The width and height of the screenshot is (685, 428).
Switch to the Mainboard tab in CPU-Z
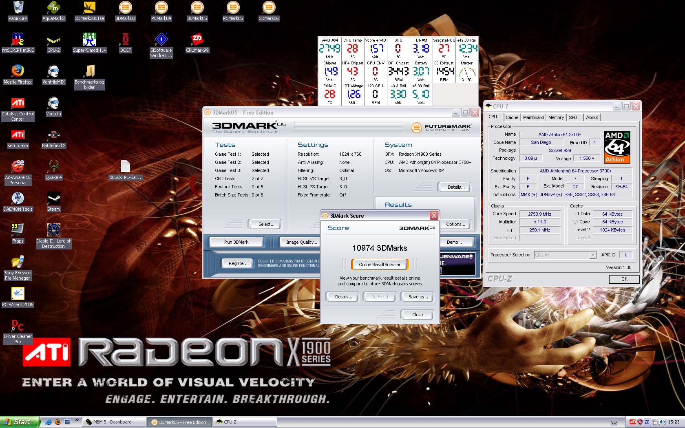(x=533, y=117)
